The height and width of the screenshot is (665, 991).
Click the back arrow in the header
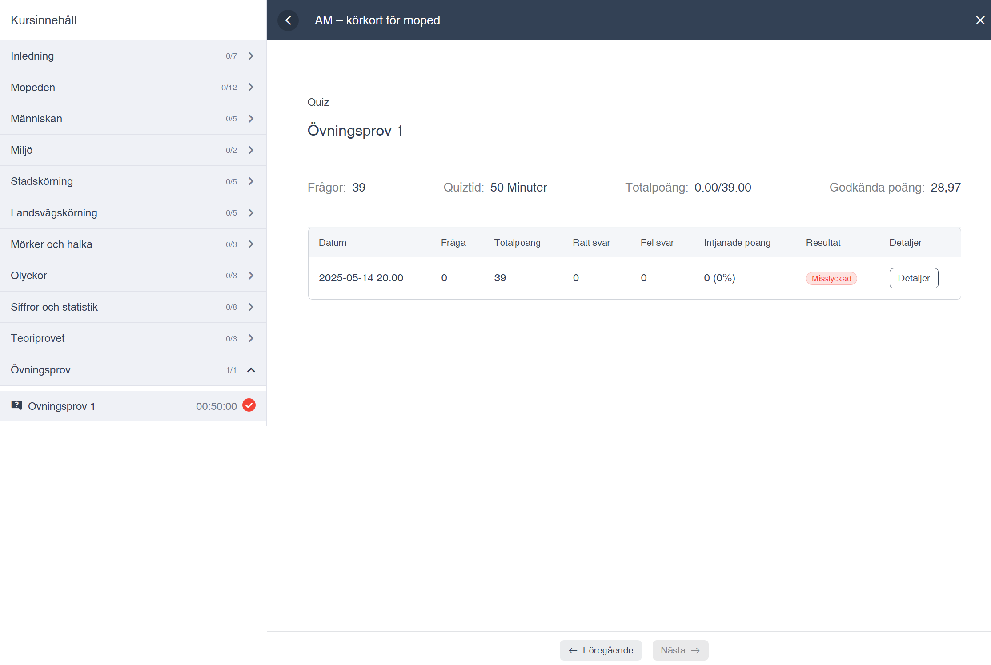(288, 20)
